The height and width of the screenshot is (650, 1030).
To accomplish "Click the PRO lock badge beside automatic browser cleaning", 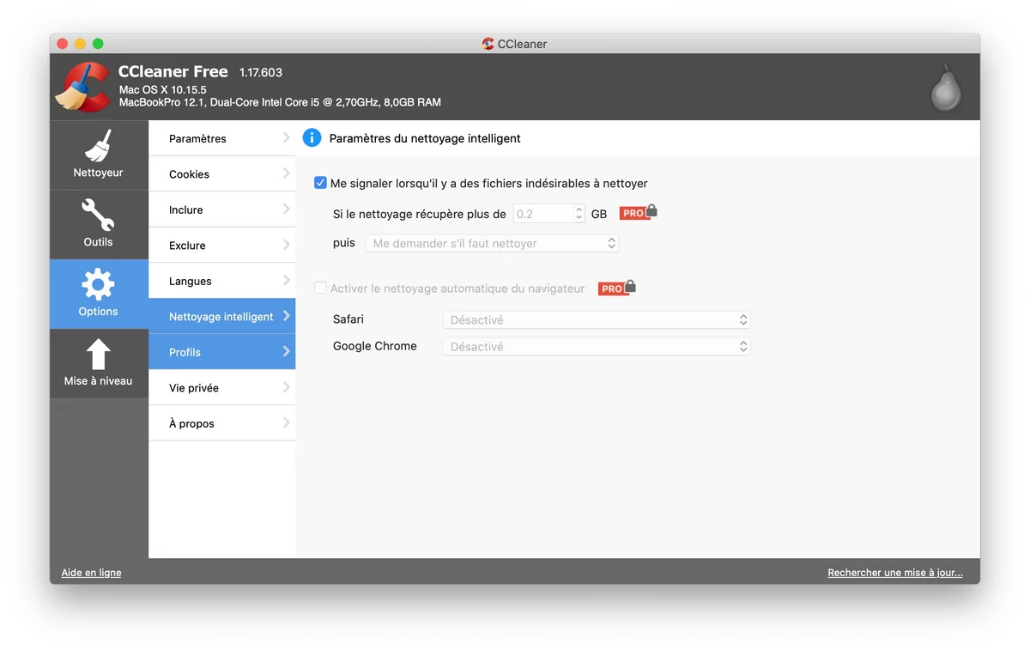I will 617,288.
